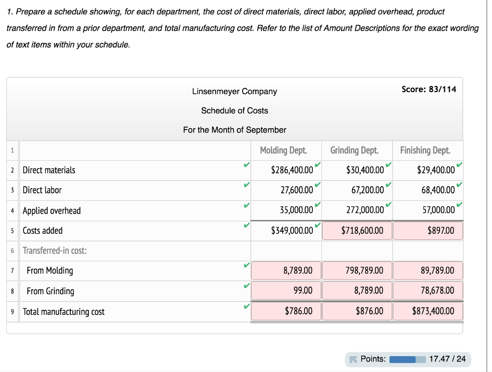Click the Score: 83/114 text
Screen dimensions: 492x372
(429, 89)
